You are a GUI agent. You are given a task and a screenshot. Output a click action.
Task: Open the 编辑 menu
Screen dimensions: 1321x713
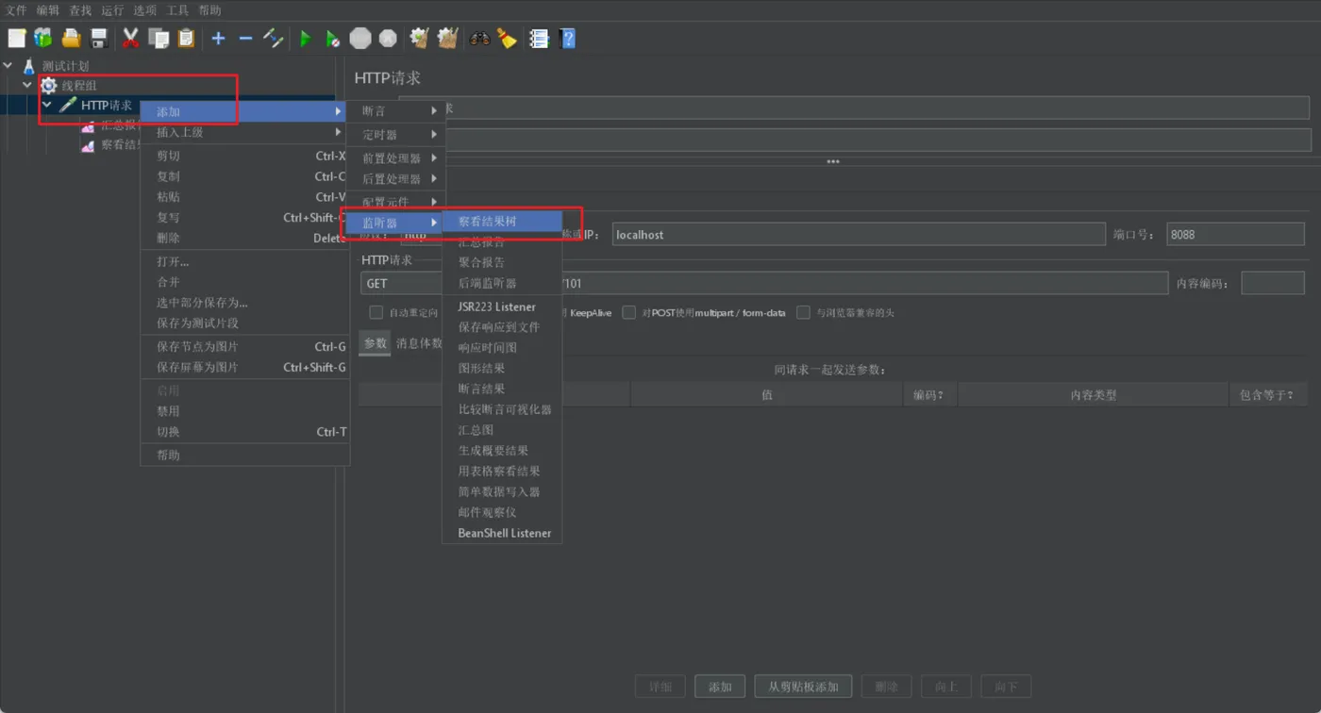tap(48, 10)
